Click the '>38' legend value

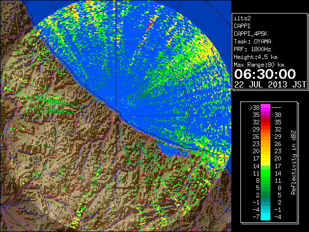(254, 108)
